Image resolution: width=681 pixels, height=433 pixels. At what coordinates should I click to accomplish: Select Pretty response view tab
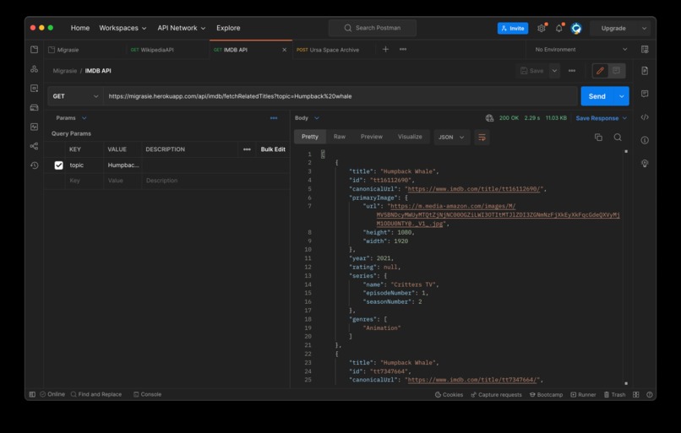click(x=310, y=137)
